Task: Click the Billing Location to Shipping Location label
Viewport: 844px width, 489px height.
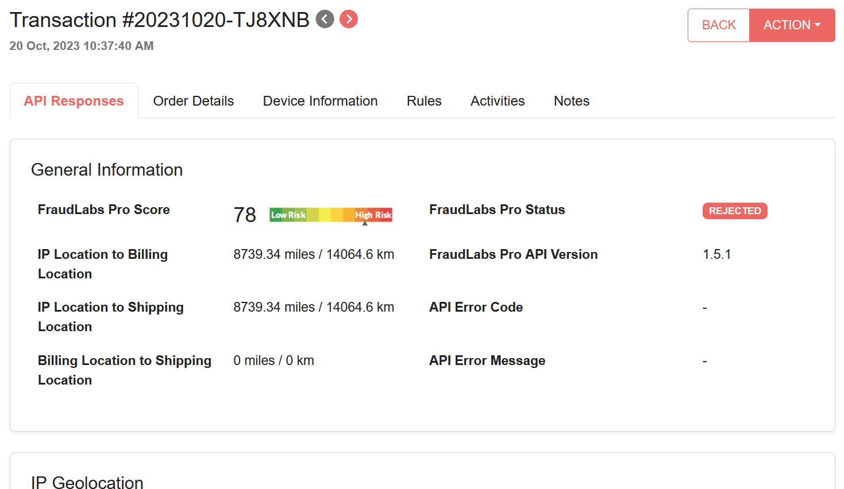Action: [x=125, y=370]
